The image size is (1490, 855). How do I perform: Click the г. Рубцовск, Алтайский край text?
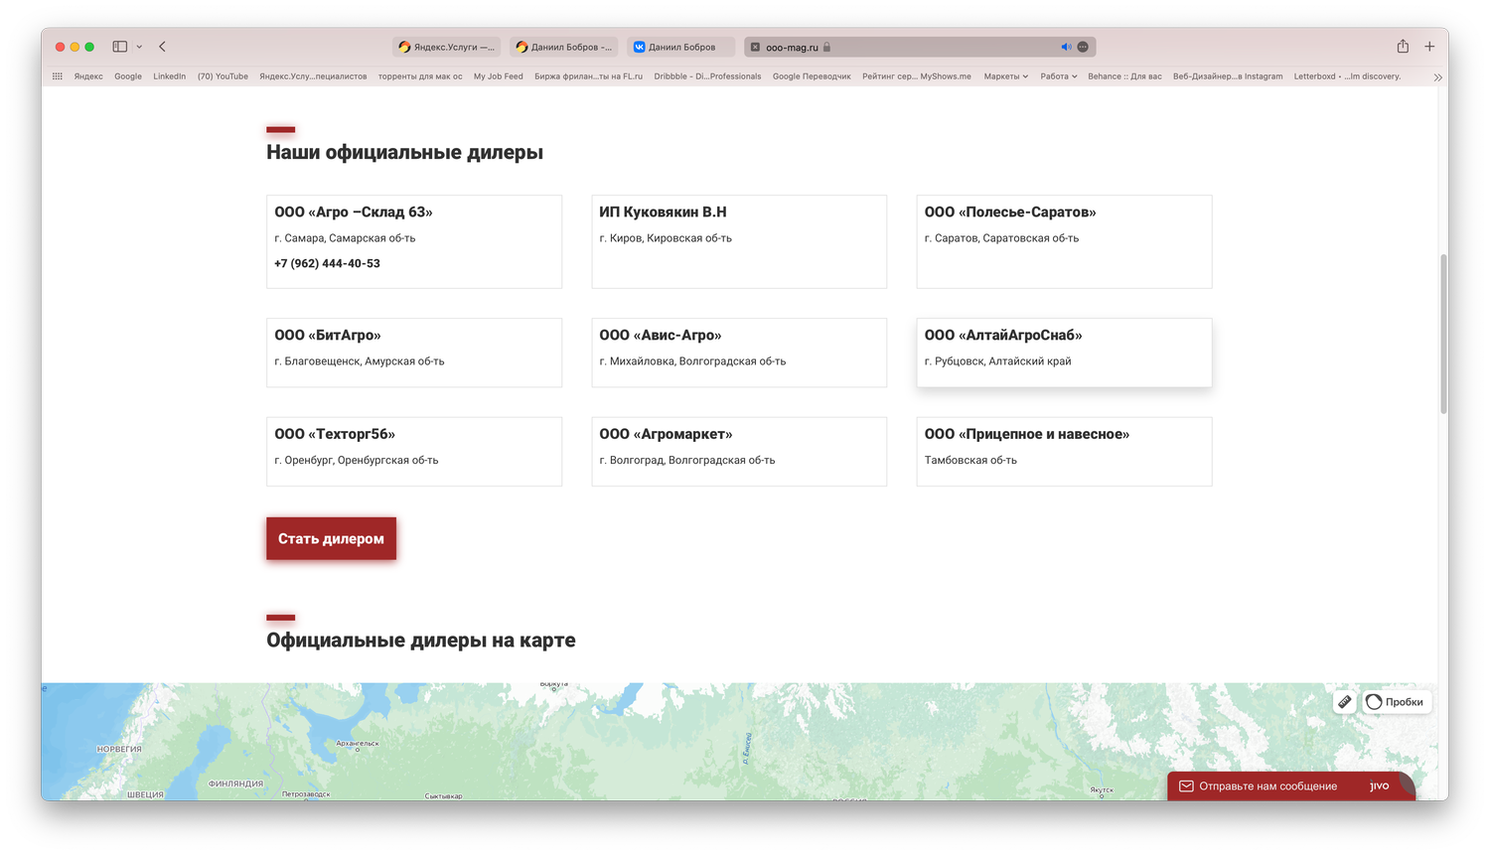997,361
